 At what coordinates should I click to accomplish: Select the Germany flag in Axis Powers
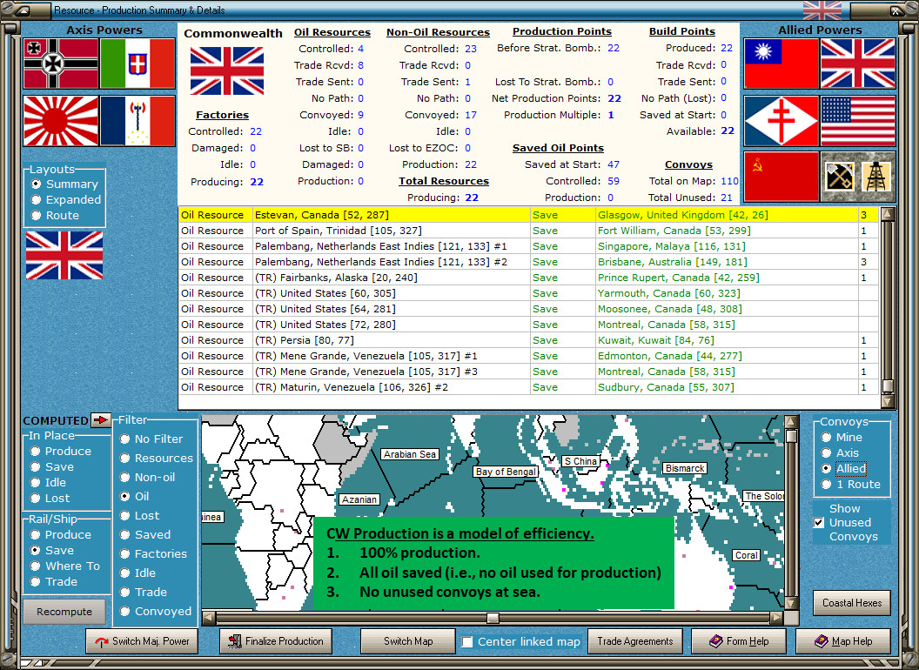(61, 64)
